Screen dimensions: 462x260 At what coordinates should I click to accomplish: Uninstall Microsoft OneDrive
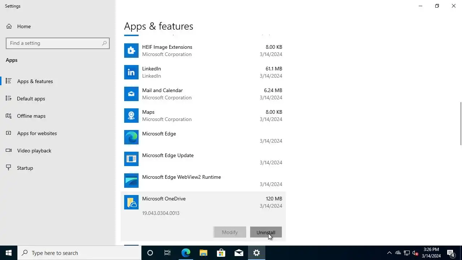pyautogui.click(x=266, y=232)
